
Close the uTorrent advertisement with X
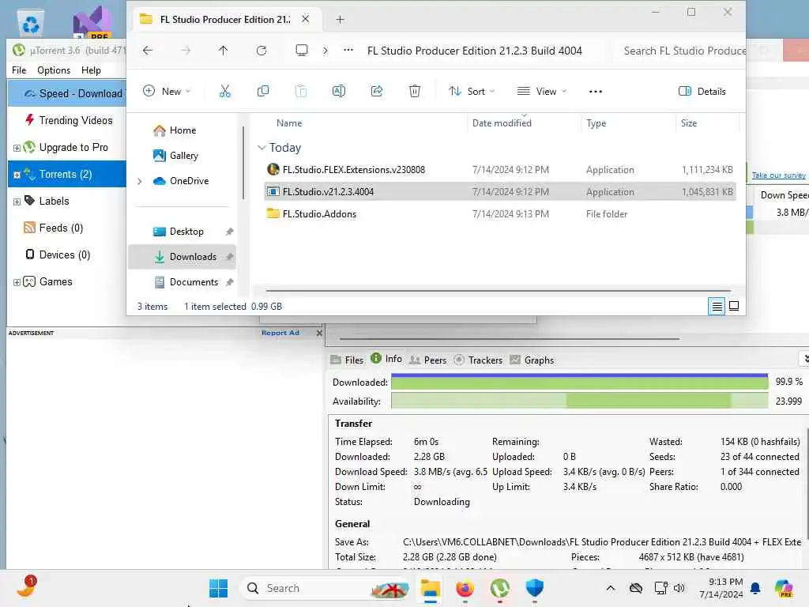(319, 333)
